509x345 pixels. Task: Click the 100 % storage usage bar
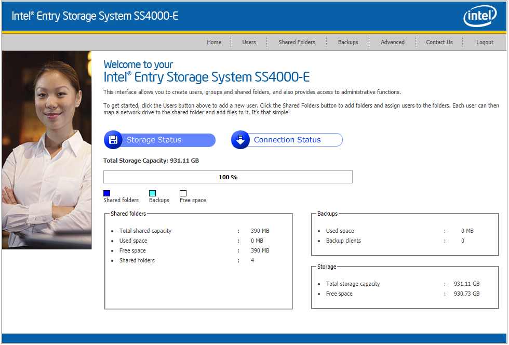pos(228,177)
